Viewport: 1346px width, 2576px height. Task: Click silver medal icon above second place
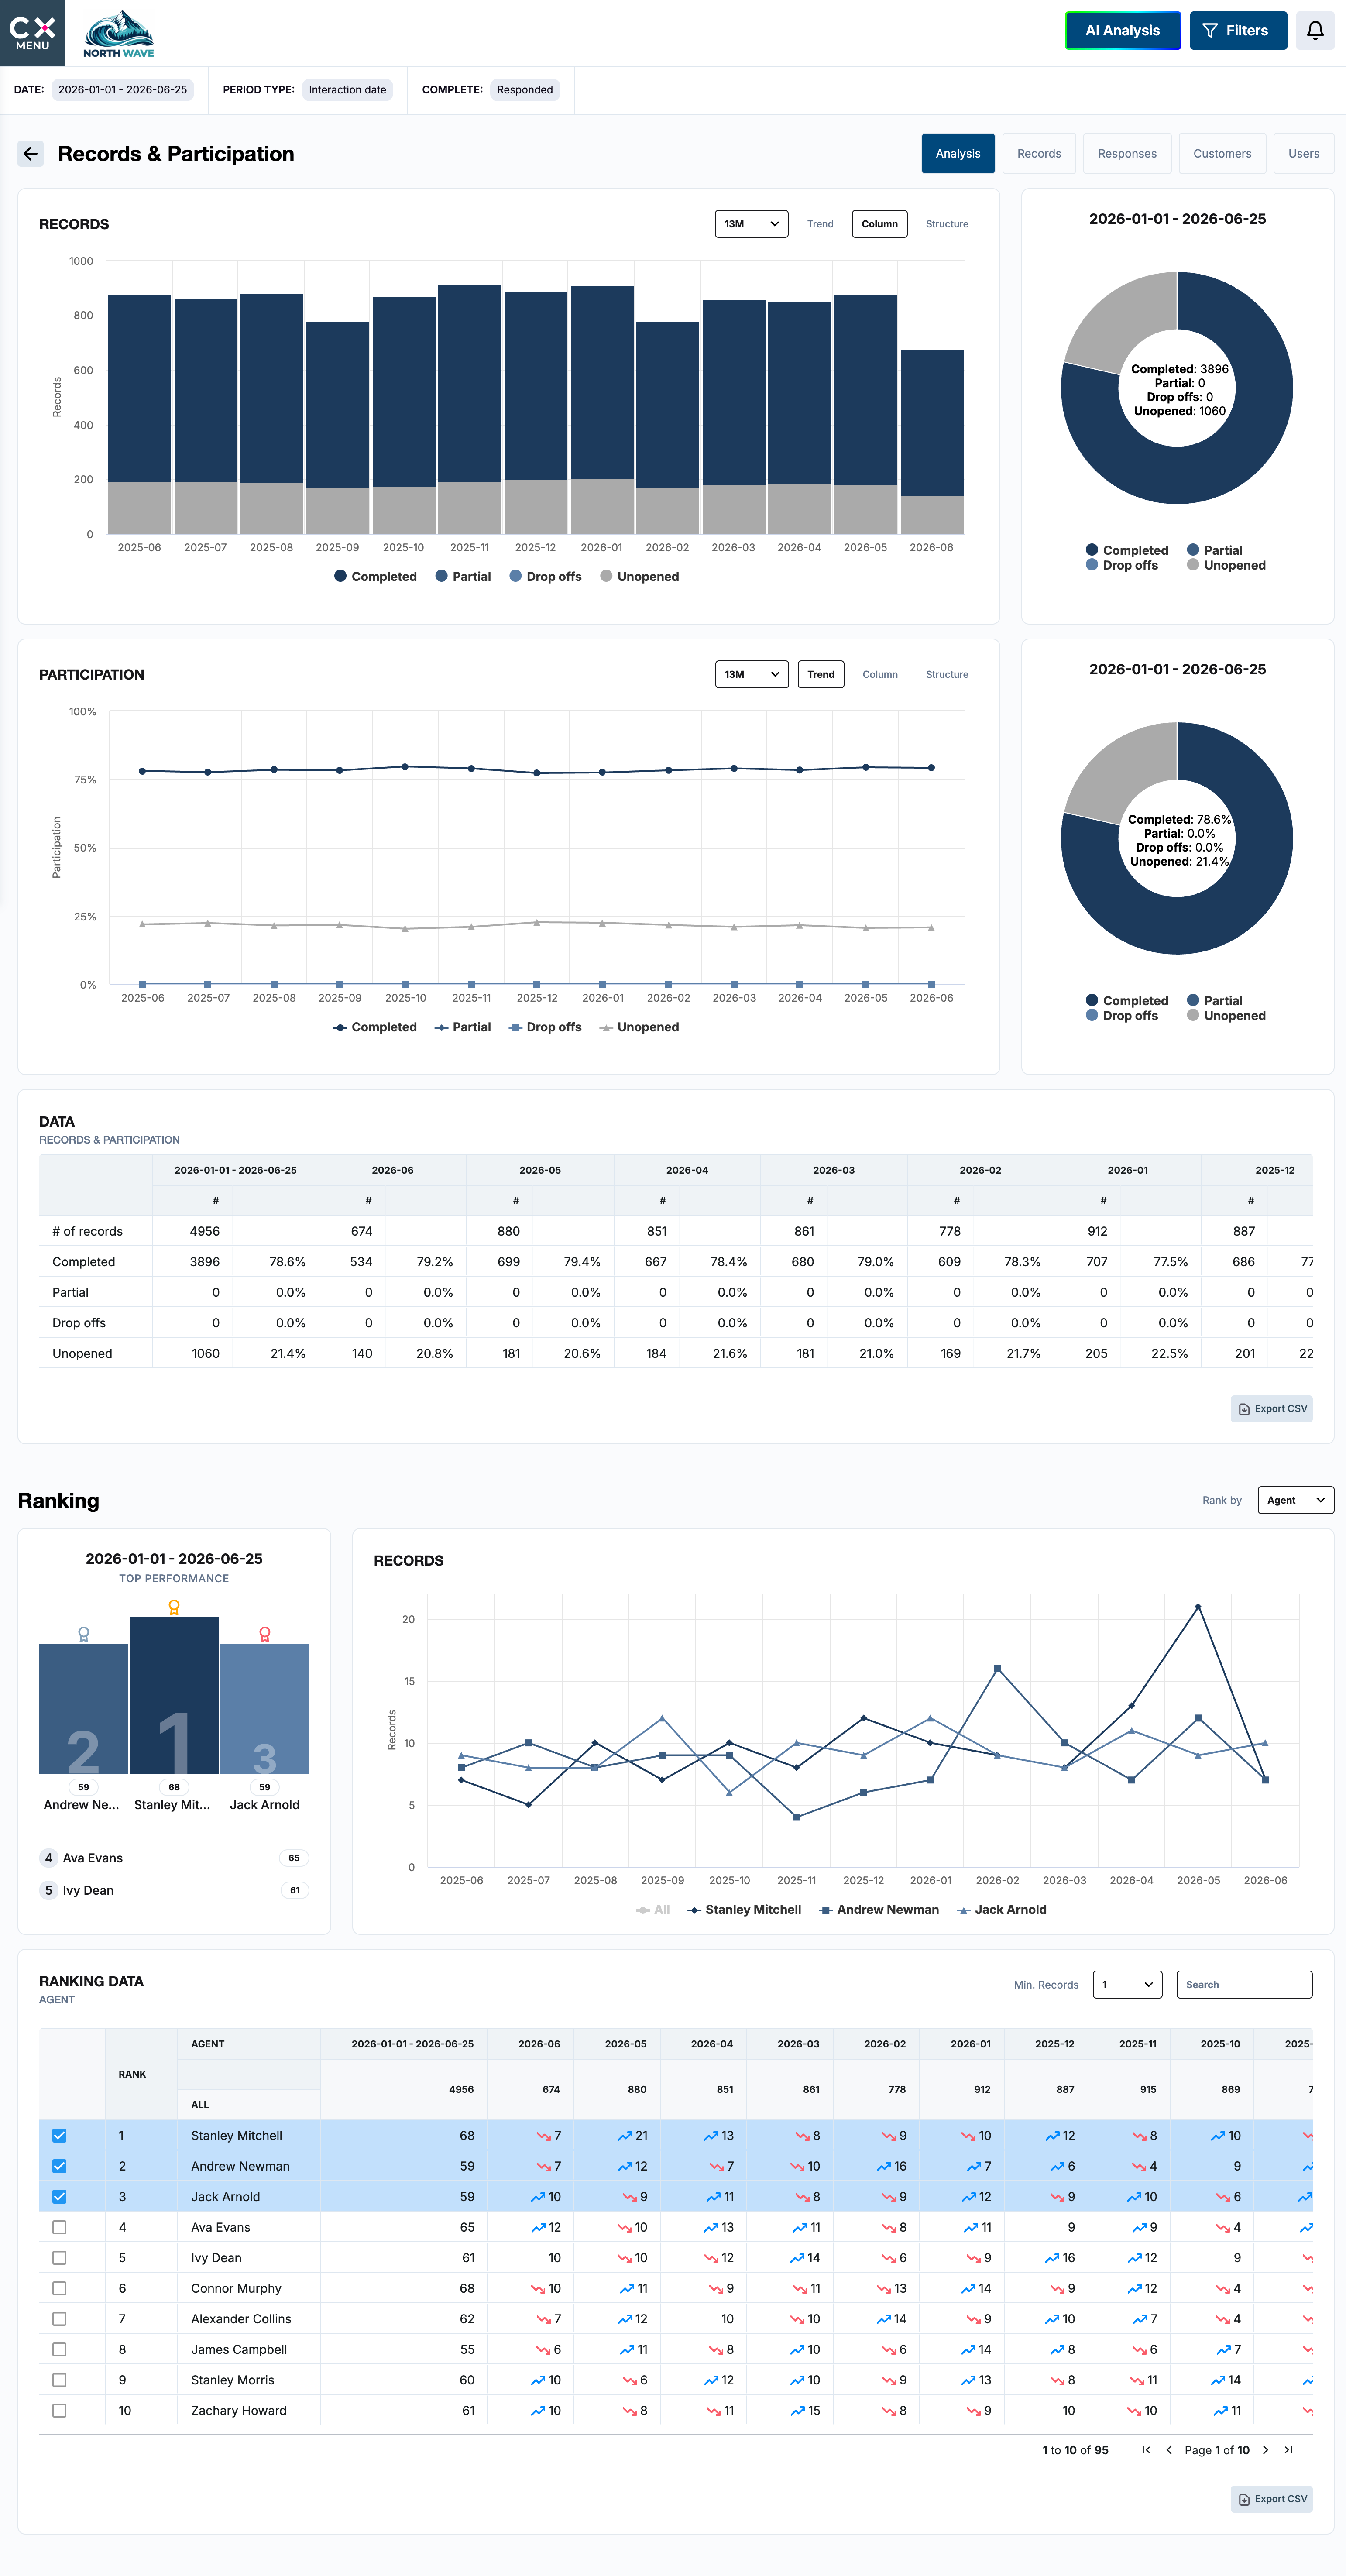[x=83, y=1634]
